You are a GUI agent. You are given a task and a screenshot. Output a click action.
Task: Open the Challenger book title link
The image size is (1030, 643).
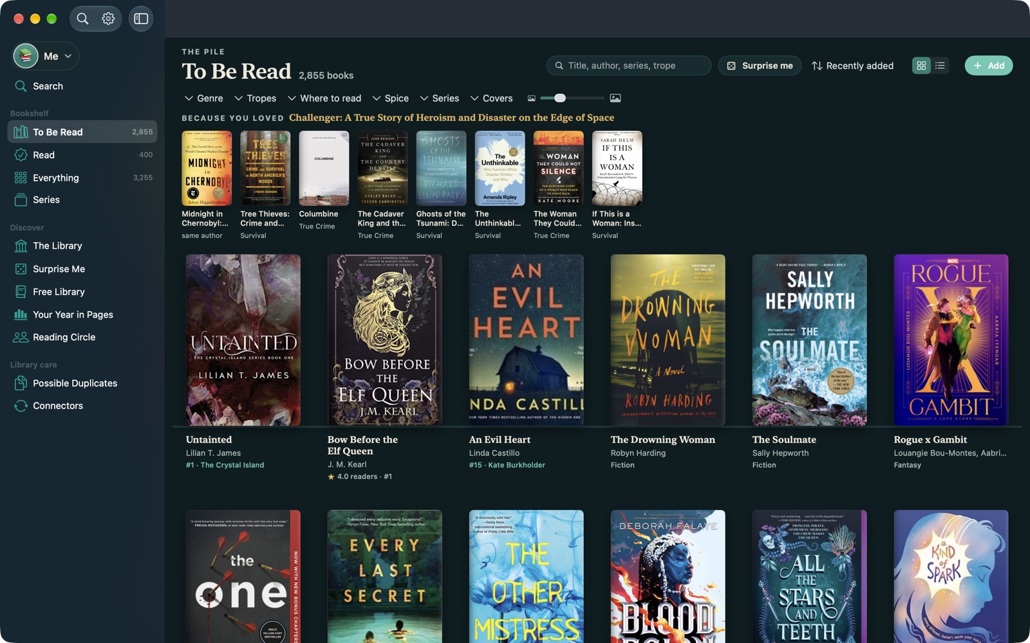[451, 118]
